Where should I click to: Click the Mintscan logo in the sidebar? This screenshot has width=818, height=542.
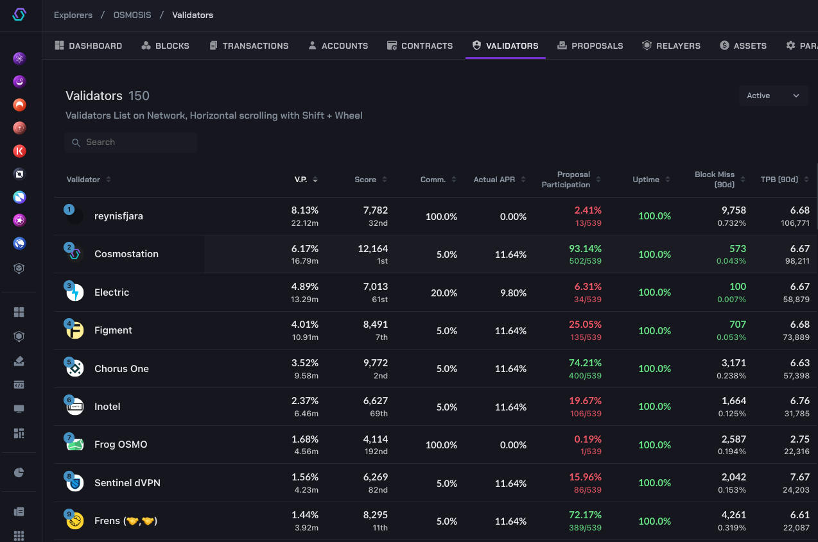click(19, 15)
